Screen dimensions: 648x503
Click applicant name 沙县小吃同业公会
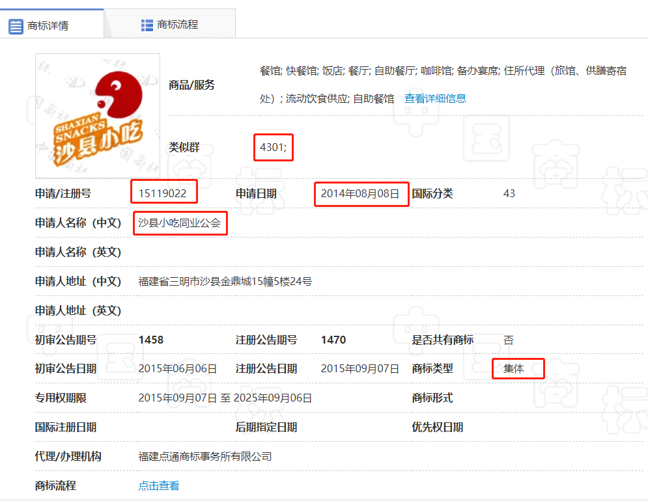(x=179, y=223)
